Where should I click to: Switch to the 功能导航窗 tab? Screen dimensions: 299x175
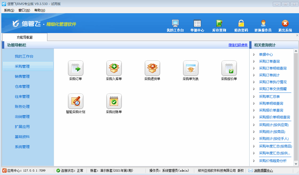tap(25, 38)
